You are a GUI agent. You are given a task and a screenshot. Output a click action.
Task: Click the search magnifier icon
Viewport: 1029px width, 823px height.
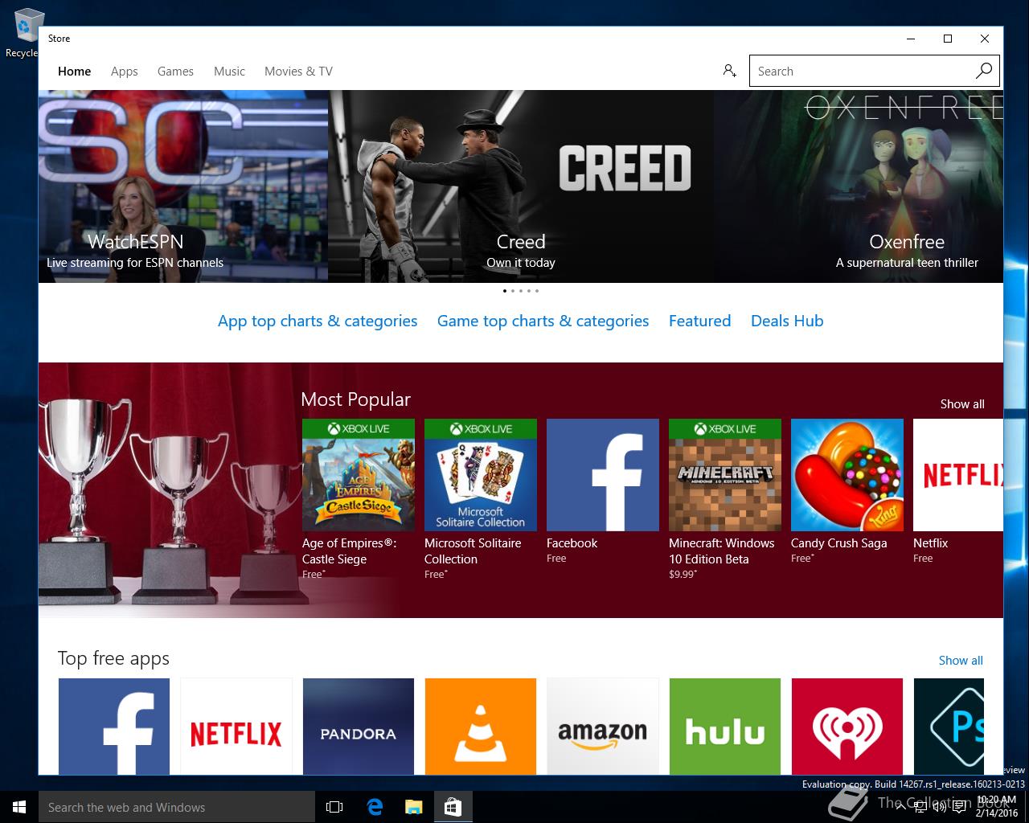[984, 71]
